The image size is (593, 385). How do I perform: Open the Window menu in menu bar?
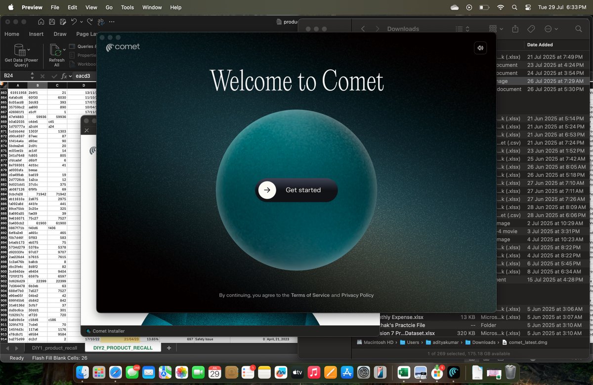(x=152, y=7)
